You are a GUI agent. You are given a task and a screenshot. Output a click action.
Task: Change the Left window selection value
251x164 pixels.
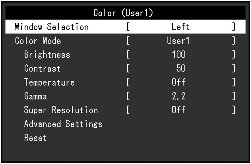click(x=181, y=27)
